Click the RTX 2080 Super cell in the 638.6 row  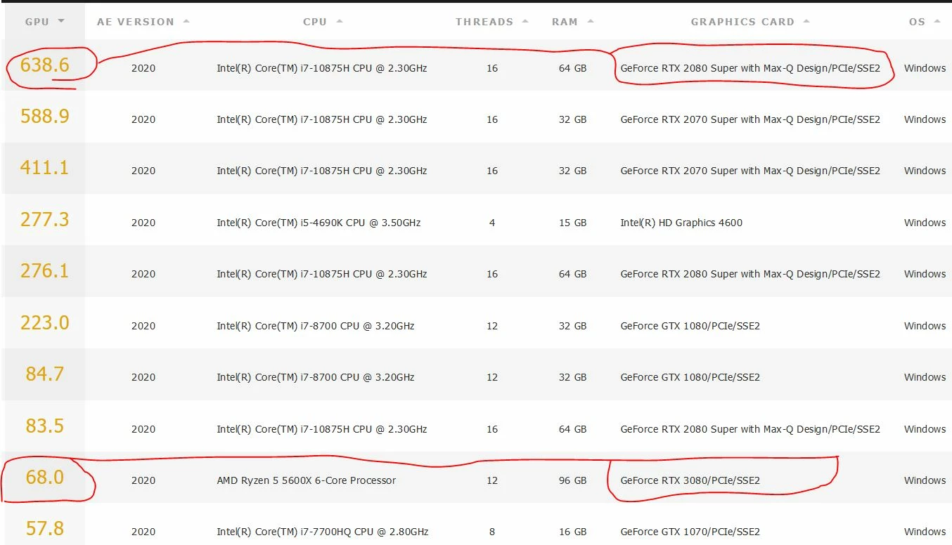750,68
